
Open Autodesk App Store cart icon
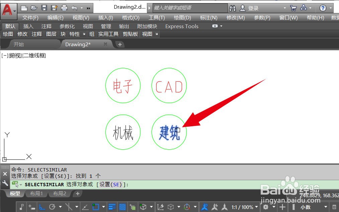click(x=293, y=8)
